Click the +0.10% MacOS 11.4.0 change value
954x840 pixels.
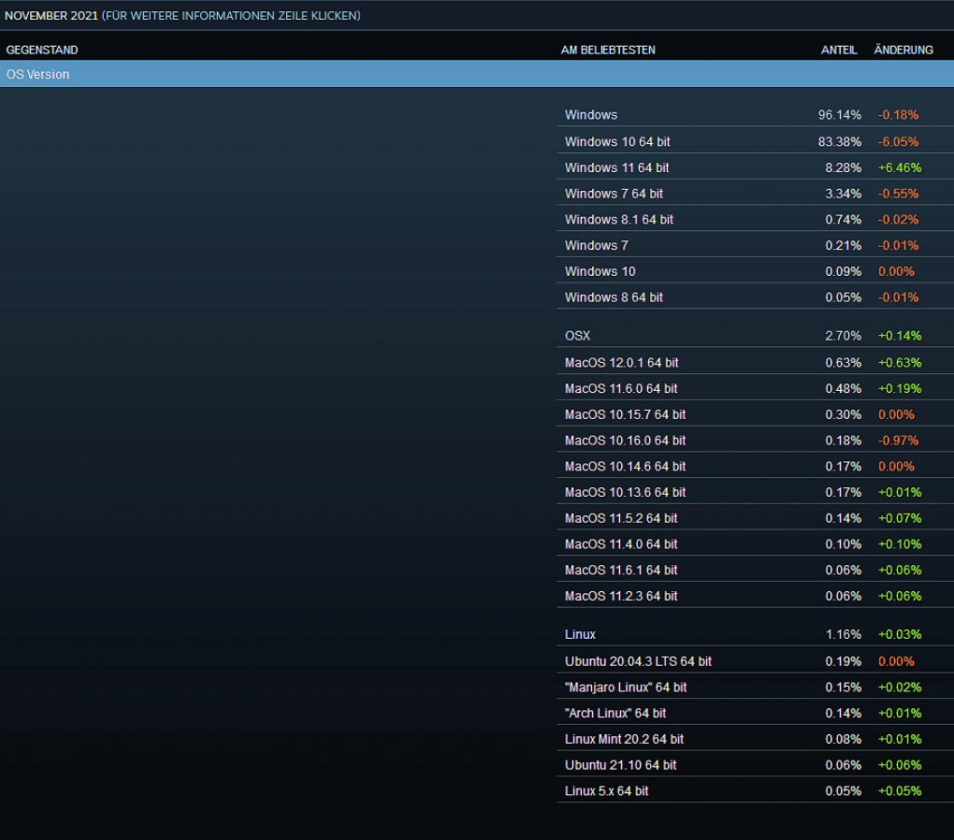(x=900, y=544)
